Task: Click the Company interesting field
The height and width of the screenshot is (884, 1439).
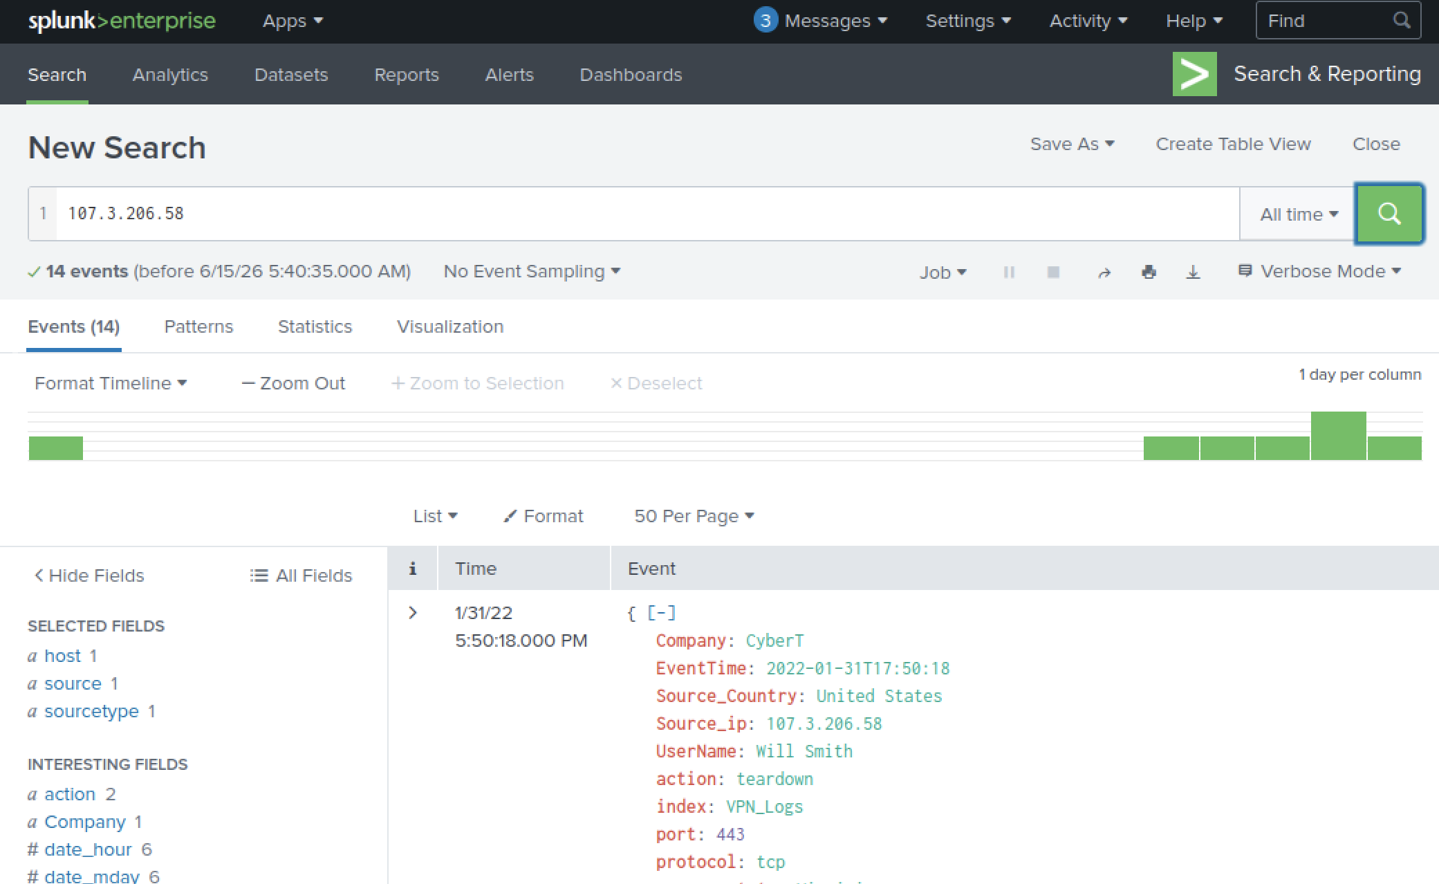Action: (85, 822)
